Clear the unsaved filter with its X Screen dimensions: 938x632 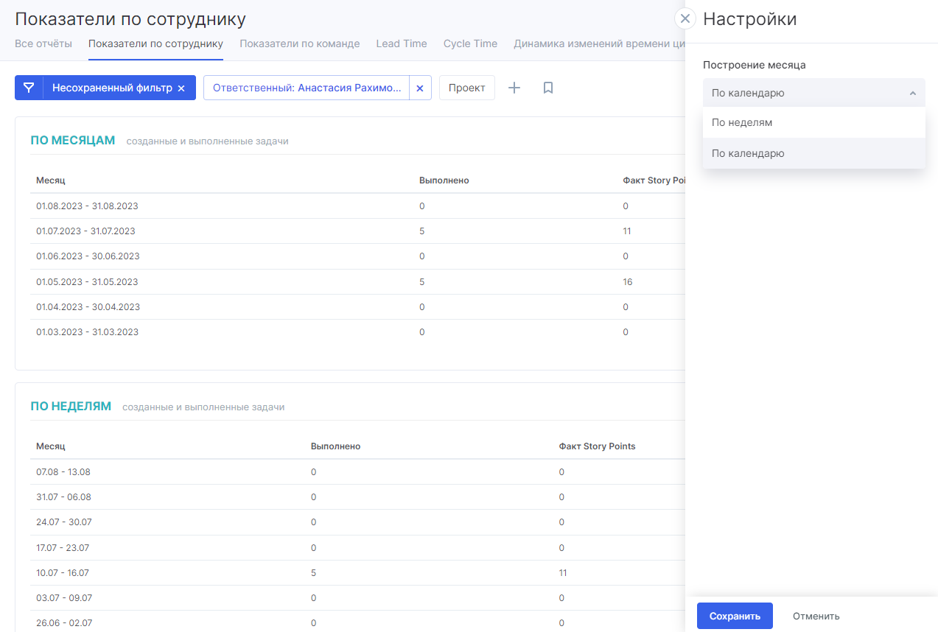coord(181,88)
